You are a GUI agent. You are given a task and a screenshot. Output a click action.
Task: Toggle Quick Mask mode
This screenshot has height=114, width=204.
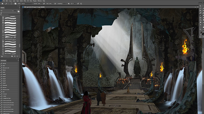200,37
